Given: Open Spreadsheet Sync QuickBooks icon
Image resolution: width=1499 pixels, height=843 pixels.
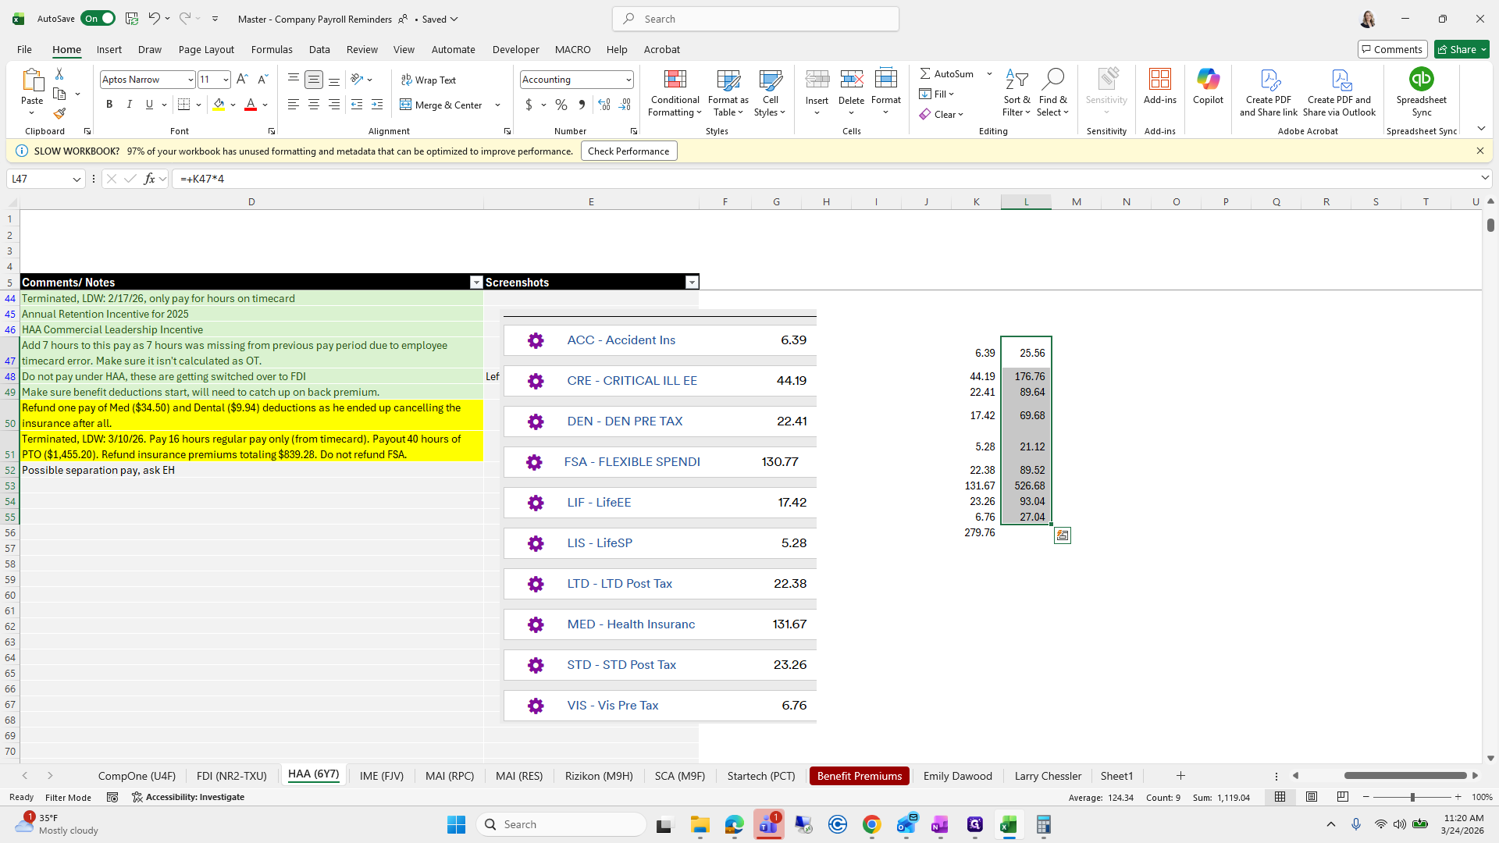Looking at the screenshot, I should 1421,80.
